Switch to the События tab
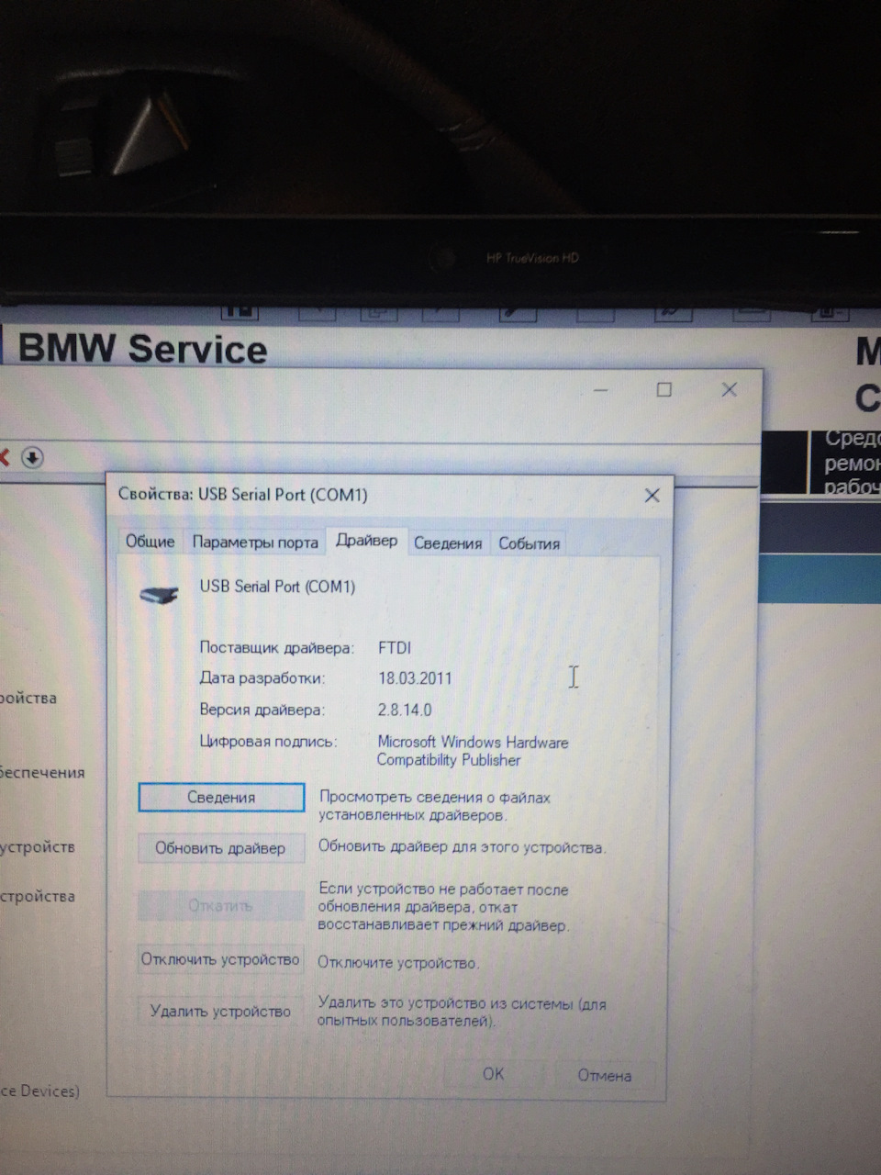 tap(529, 543)
